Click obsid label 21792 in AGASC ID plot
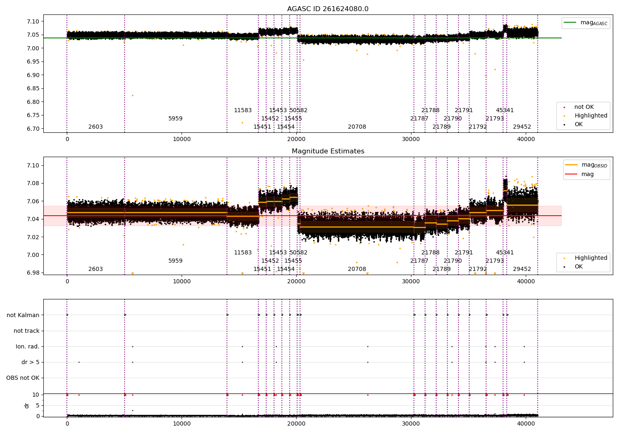 point(478,127)
